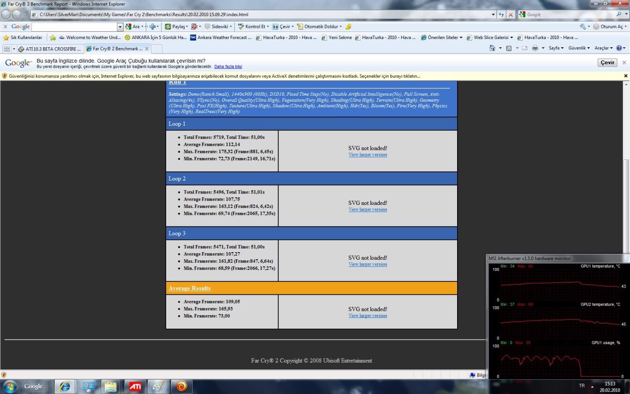Open the orange swirl taskbar app
The height and width of the screenshot is (394, 630).
[x=182, y=387]
